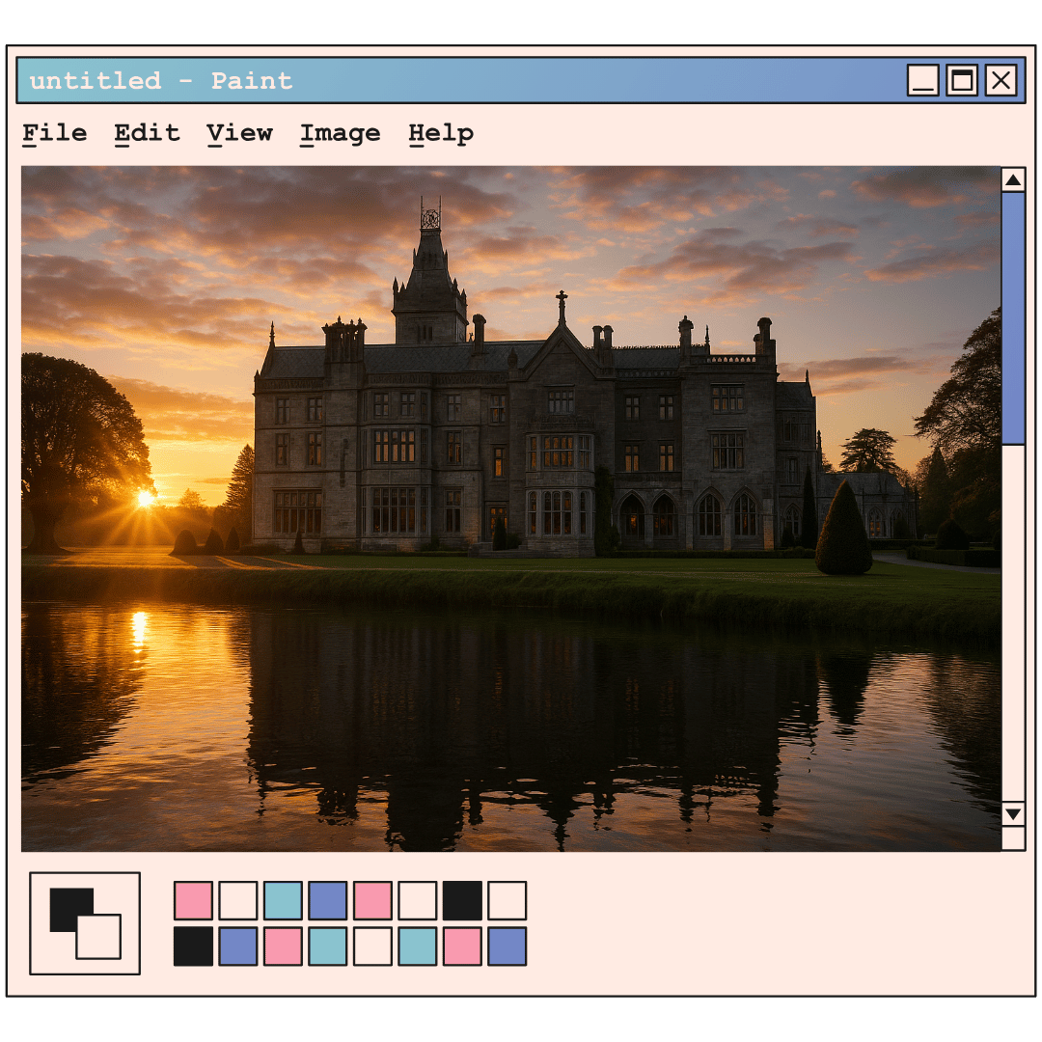Maximize the Paint window
Viewport: 1042px width, 1042px height.
(962, 80)
